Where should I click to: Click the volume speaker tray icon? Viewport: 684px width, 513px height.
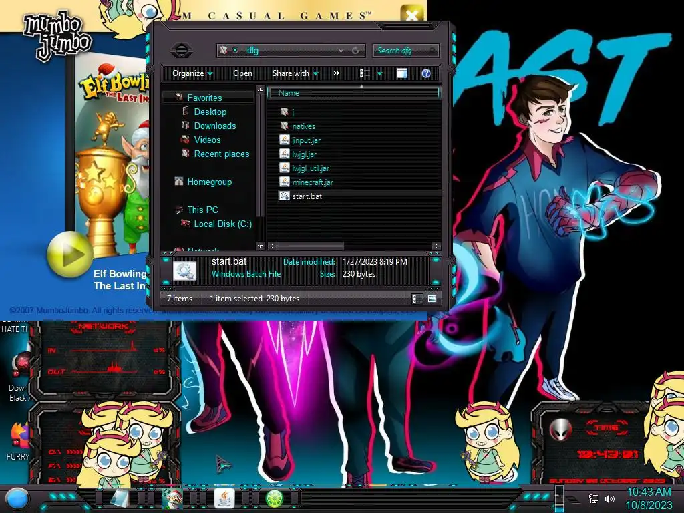click(609, 498)
